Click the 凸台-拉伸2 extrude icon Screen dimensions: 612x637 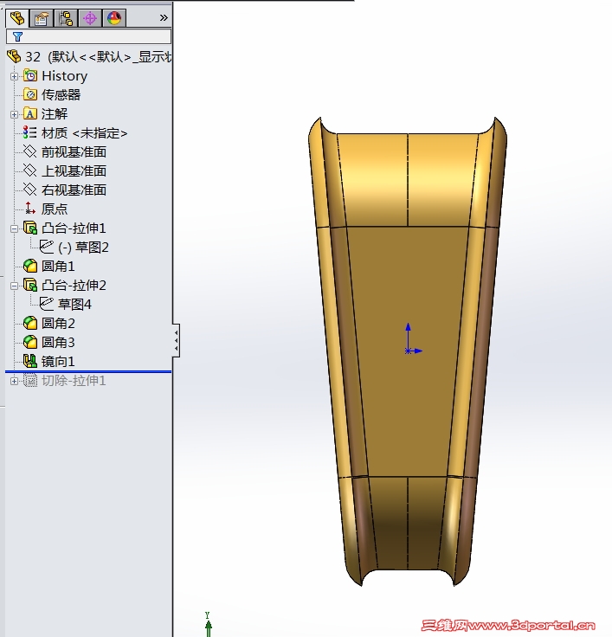point(30,286)
